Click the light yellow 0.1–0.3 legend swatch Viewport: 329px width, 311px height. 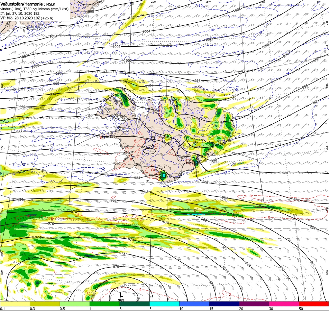[15, 304]
